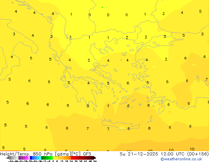Pick the dark blue legend color block
209x162 pixels.
[x=31, y=158]
